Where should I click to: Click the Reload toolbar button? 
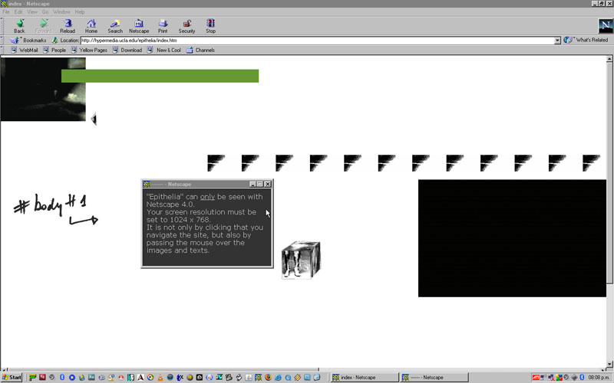point(68,26)
